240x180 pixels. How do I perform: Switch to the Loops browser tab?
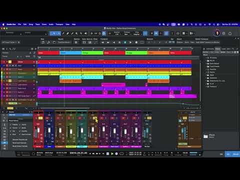223,49
